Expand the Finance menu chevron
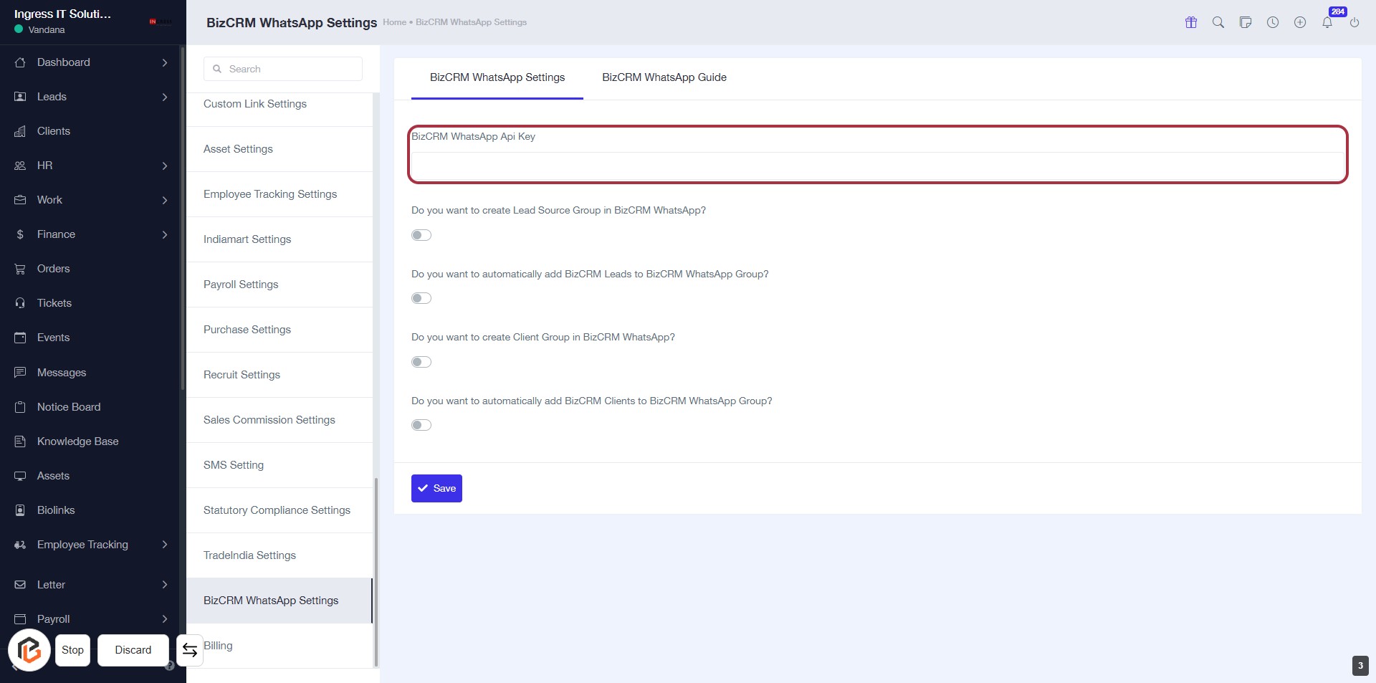The image size is (1376, 683). pyautogui.click(x=164, y=234)
